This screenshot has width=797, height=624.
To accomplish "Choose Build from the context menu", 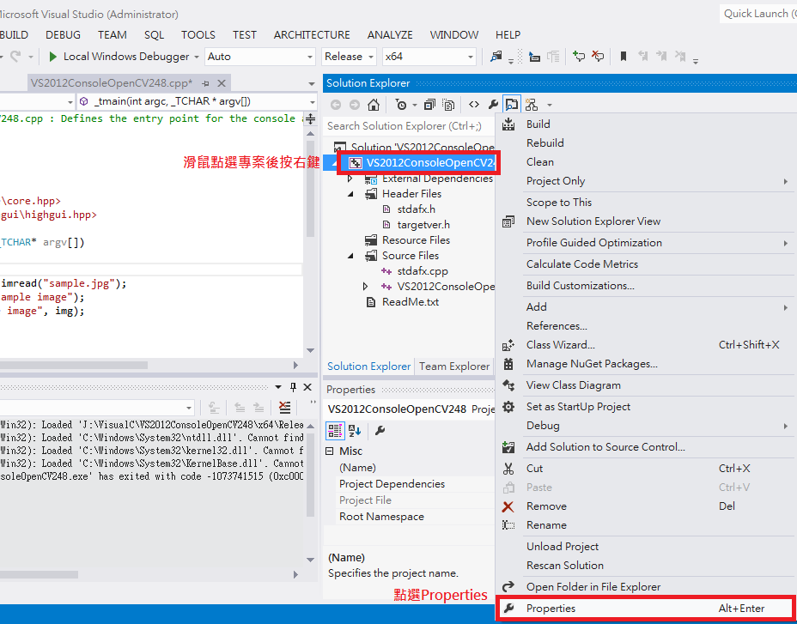I will tap(645, 124).
